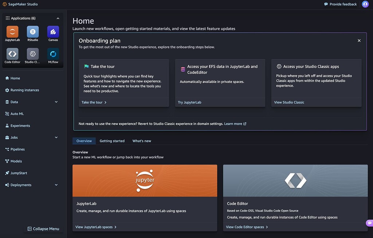Open the JupyterLab application icon
Screen dimensions: 373x238
[x=12, y=32]
